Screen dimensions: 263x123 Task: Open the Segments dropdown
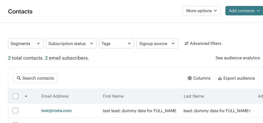tap(26, 43)
